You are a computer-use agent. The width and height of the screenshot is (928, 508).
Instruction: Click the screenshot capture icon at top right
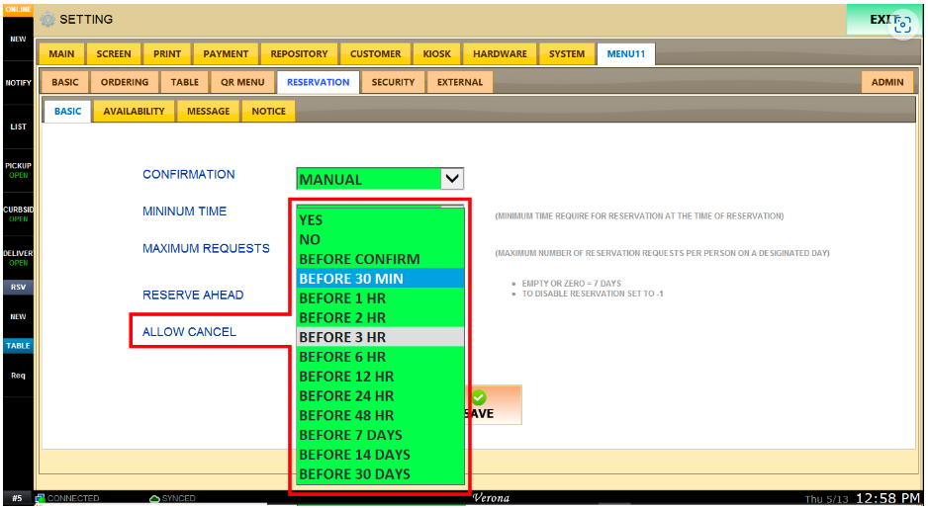tap(901, 26)
